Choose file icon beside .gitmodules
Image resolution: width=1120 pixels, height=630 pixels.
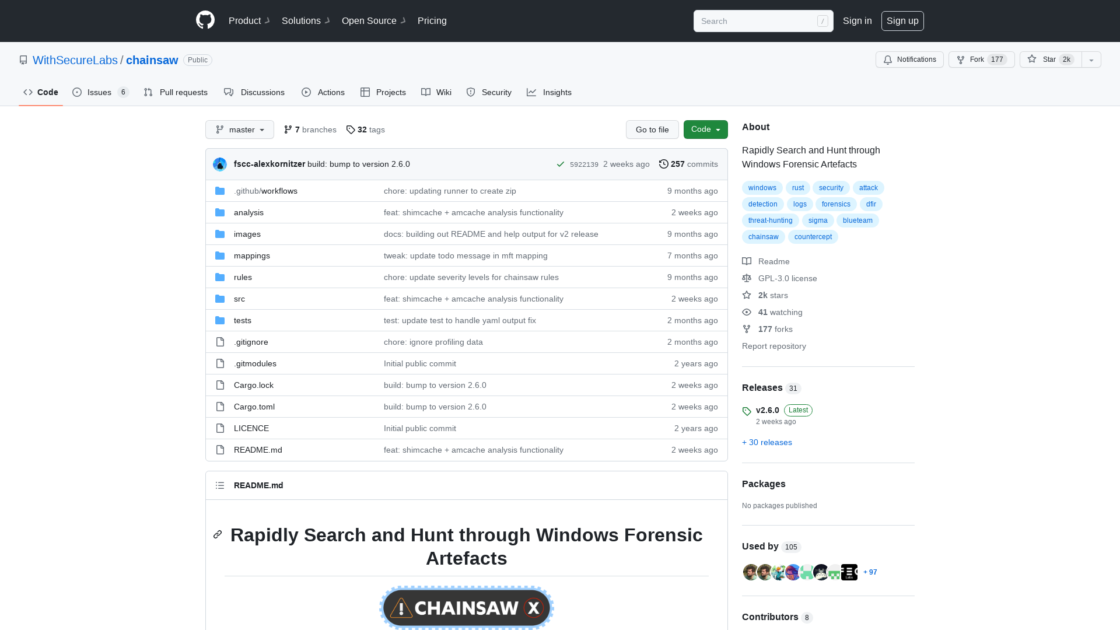(220, 363)
